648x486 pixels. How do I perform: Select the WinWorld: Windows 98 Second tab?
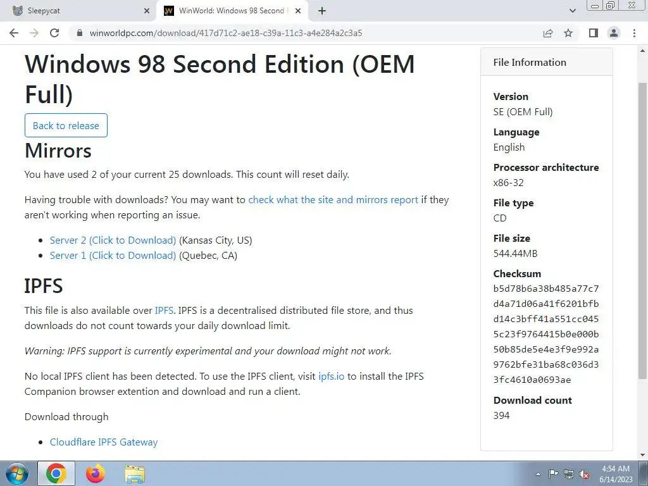(232, 11)
